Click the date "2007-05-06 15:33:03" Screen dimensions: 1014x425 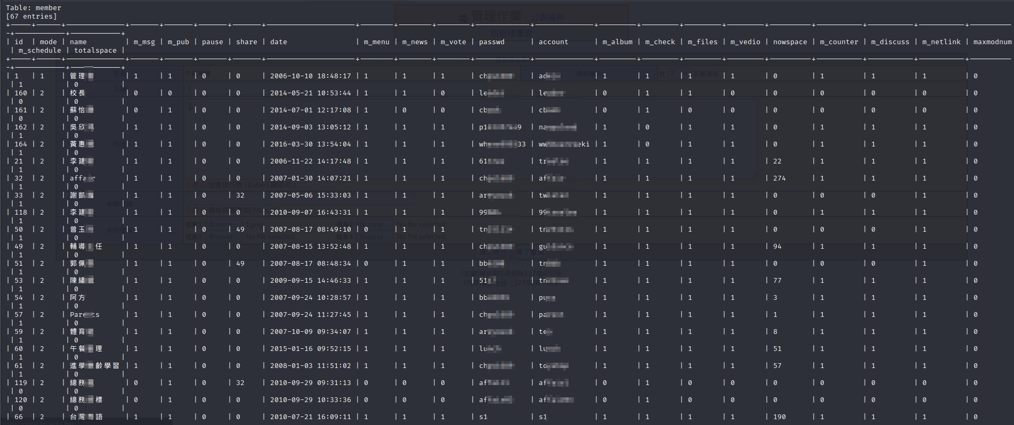(311, 195)
